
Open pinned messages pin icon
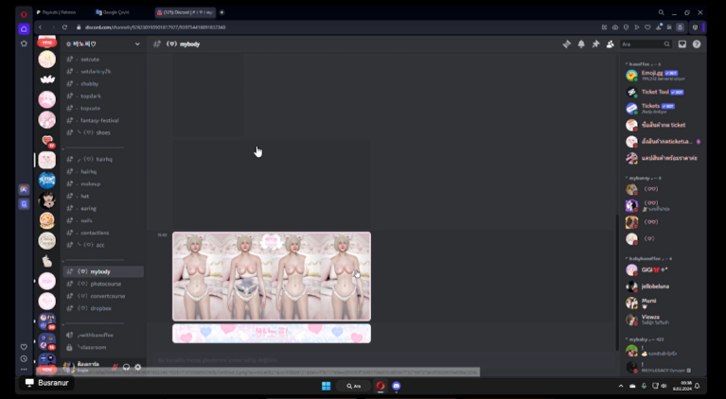click(x=596, y=44)
